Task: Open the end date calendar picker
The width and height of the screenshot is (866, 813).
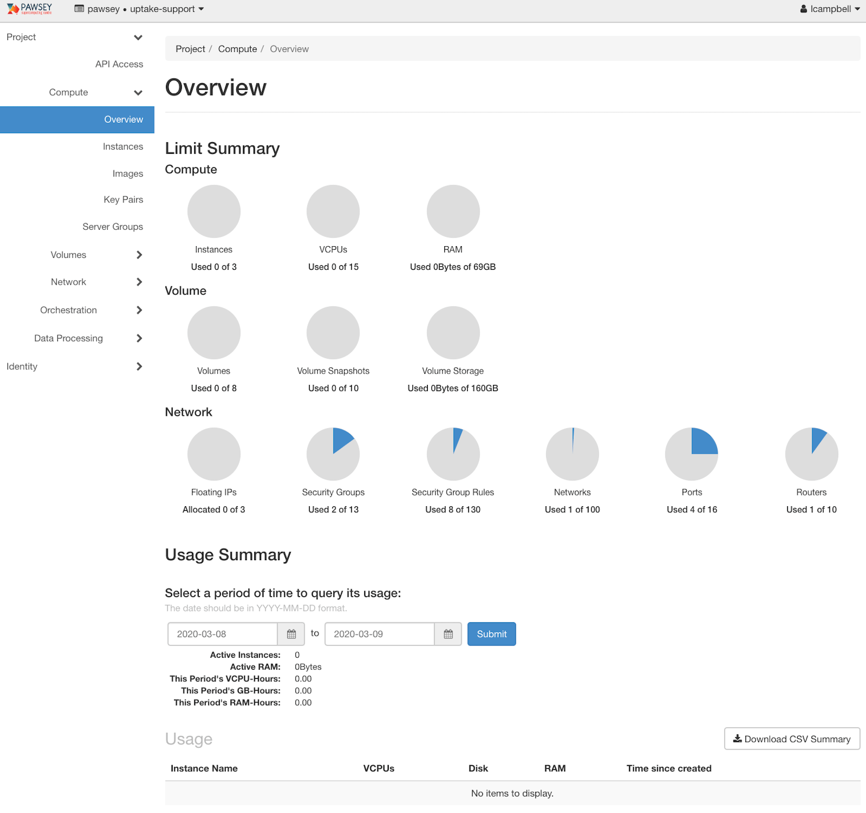Action: tap(447, 634)
